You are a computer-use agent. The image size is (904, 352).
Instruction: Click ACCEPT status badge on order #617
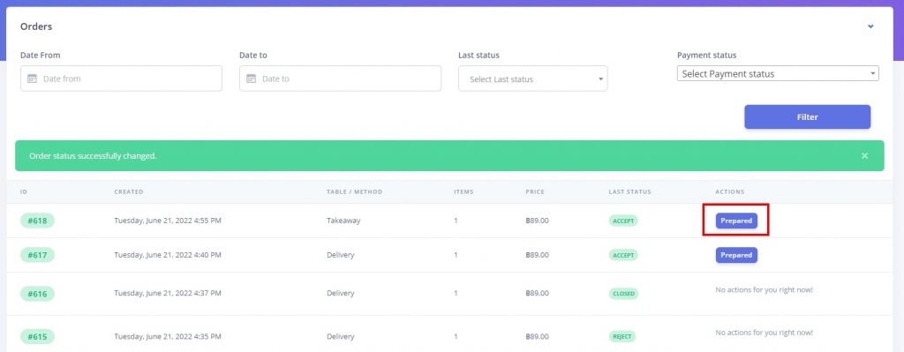click(623, 255)
